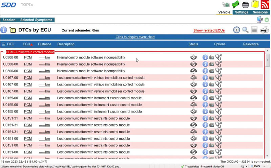Open info icon for first U0300-00 row
271x168 pixels.
[x=205, y=57]
